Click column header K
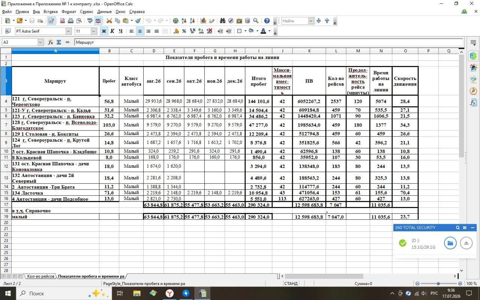Viewport: 480px width, 300px height. [309, 51]
